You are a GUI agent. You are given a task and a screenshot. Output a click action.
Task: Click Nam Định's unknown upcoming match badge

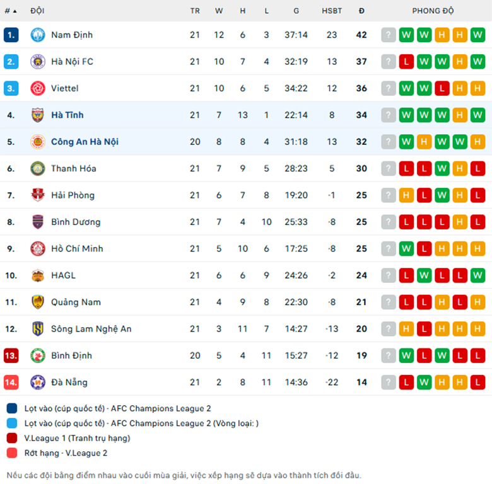[x=389, y=35]
